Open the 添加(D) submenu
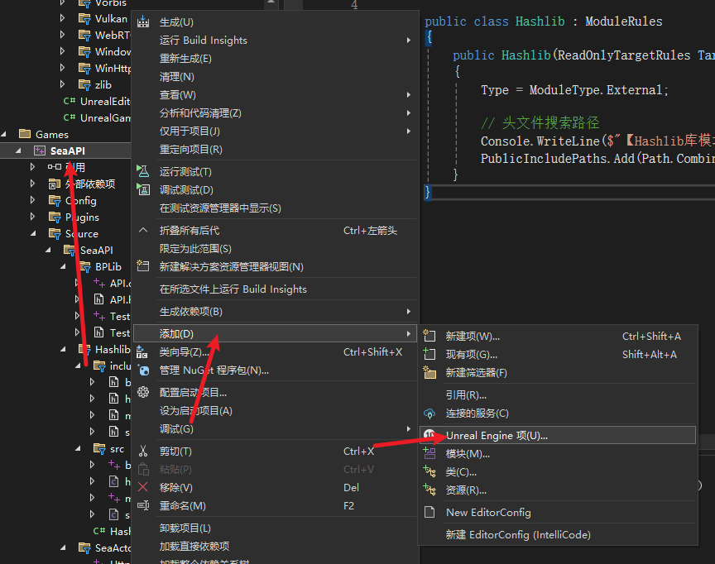 [275, 333]
